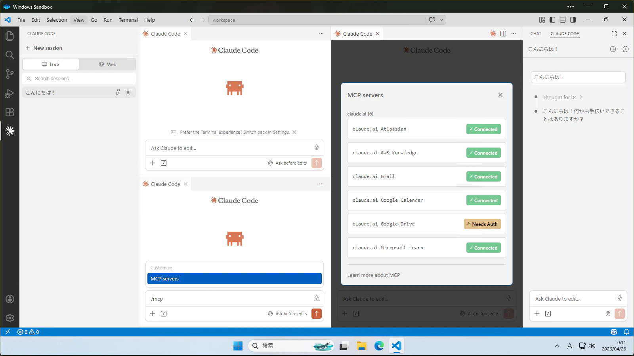Select the MCP servers command item
634x356 pixels.
(x=235, y=278)
